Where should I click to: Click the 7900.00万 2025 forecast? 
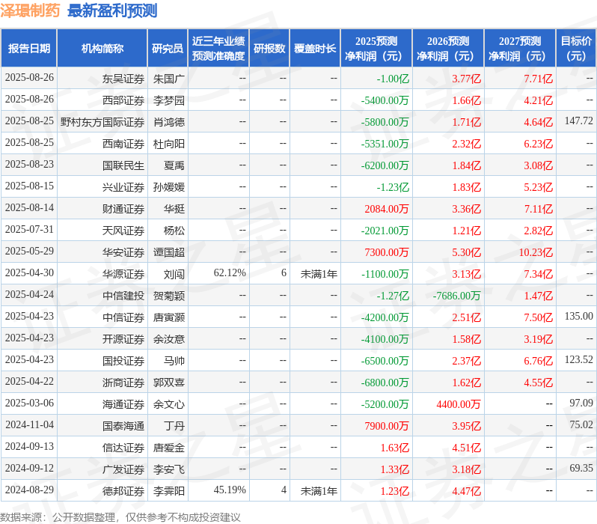(387, 427)
